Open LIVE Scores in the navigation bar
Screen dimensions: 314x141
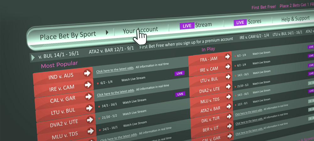[247, 22]
